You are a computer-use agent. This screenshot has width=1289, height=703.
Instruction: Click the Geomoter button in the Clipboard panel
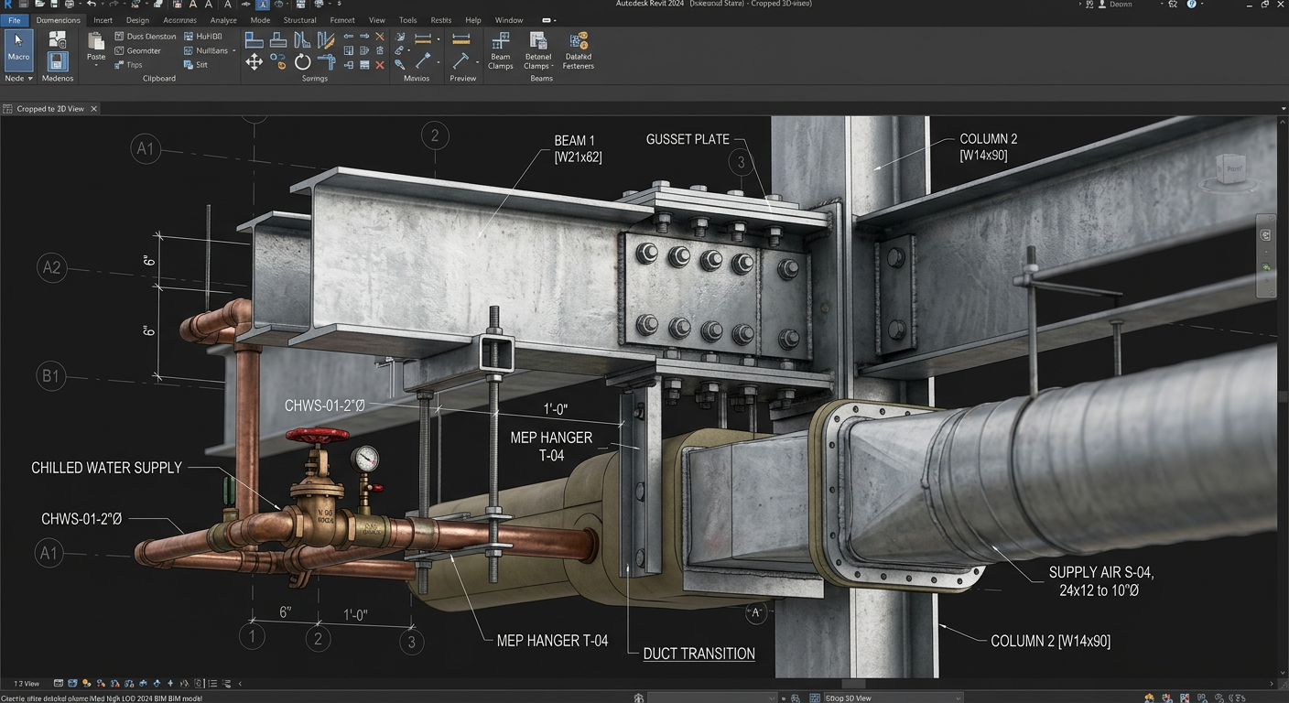140,50
